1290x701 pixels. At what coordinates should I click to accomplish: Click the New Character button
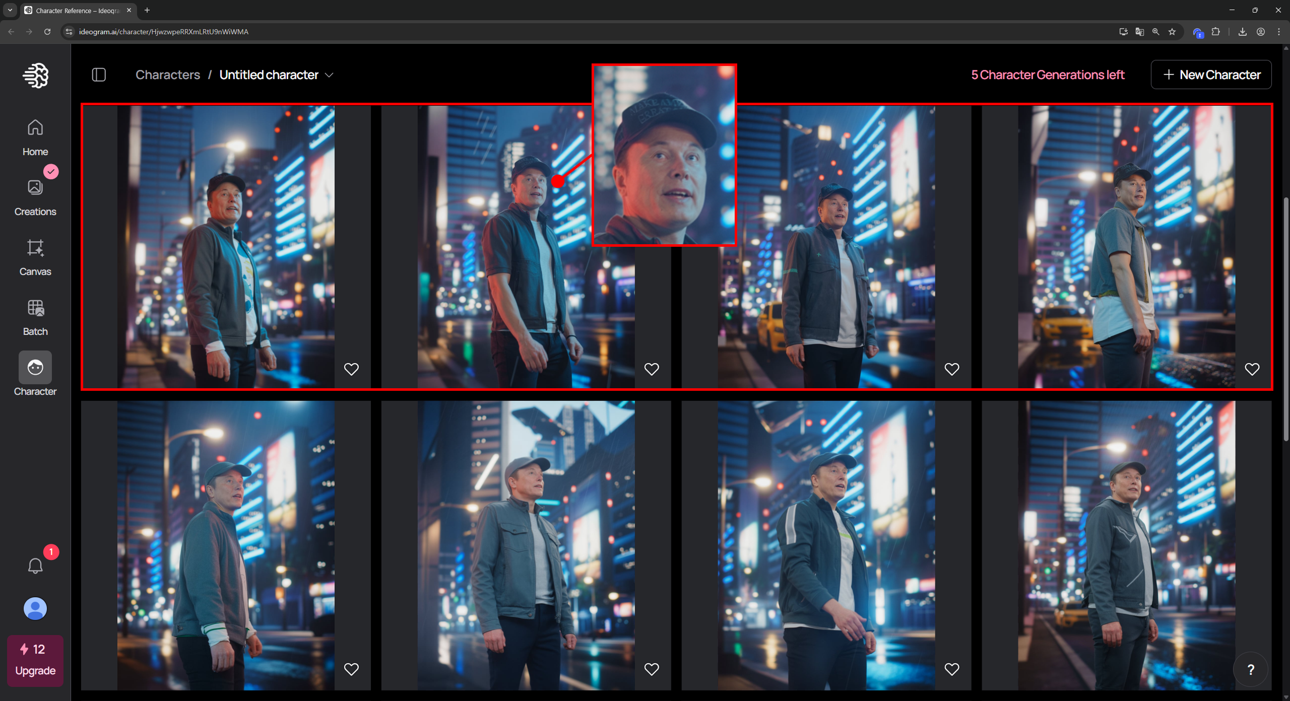[x=1211, y=75]
